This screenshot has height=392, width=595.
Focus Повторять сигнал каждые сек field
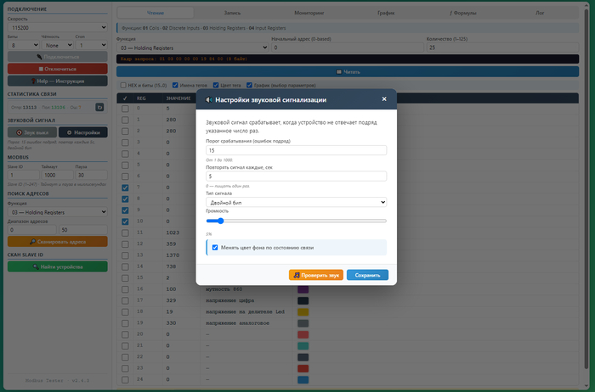[297, 176]
